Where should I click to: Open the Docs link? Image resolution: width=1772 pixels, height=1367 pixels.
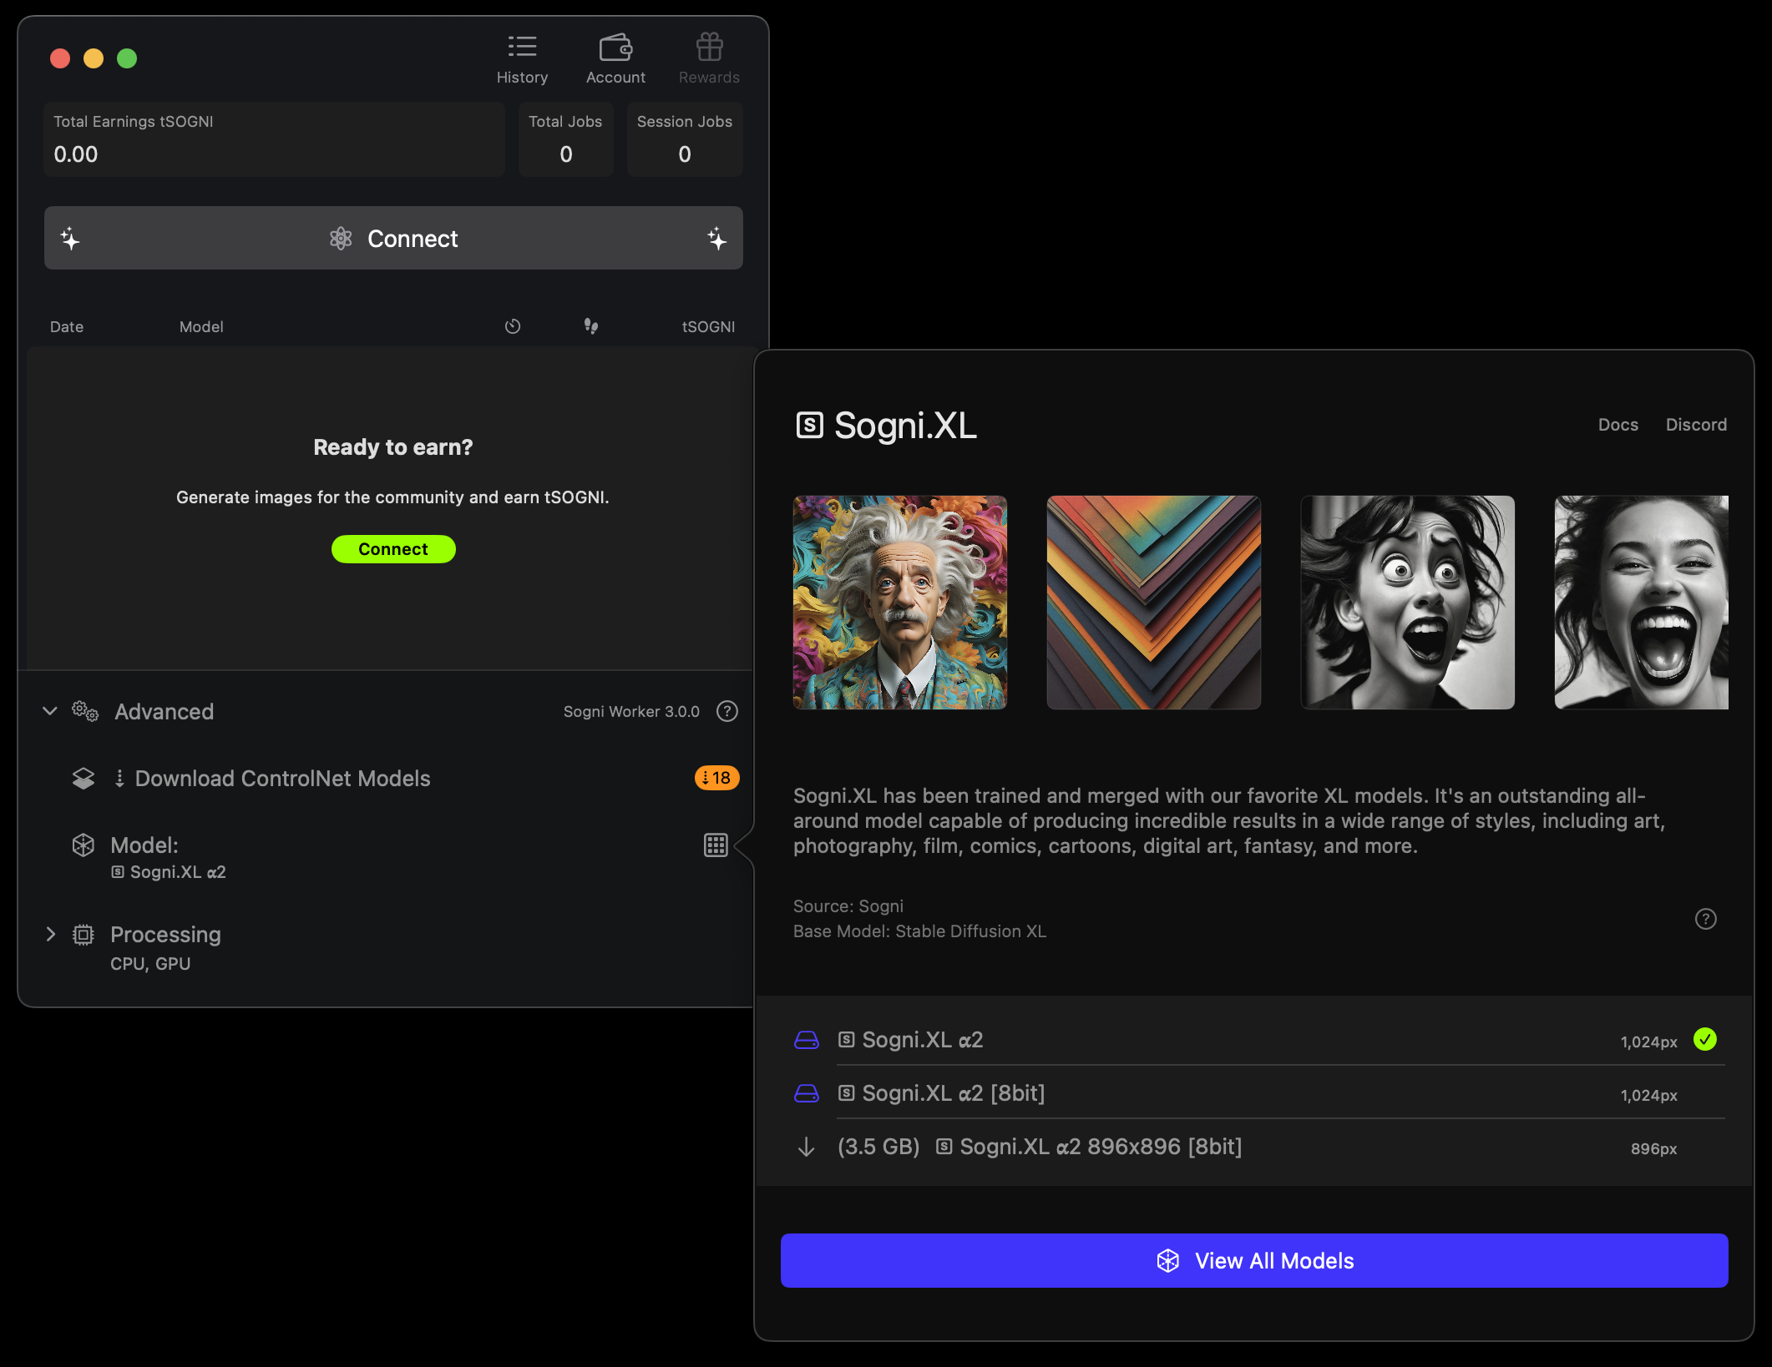pos(1618,425)
